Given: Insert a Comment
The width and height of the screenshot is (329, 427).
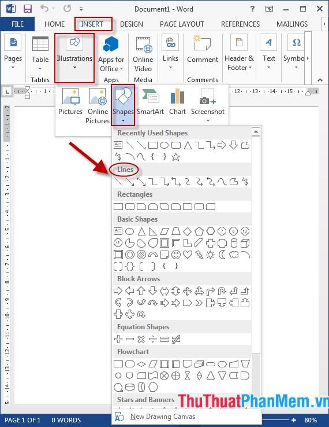Looking at the screenshot, I should [x=203, y=49].
